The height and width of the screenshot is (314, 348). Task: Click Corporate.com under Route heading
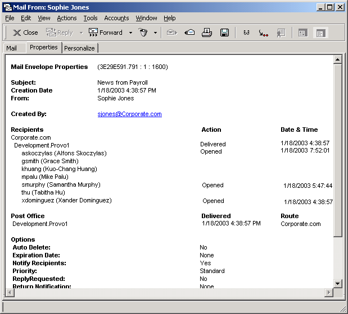301,224
